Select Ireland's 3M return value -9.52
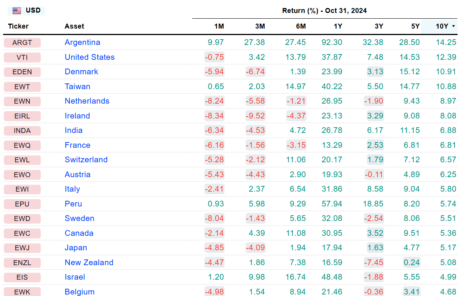This screenshot has width=461, height=296. 255,116
